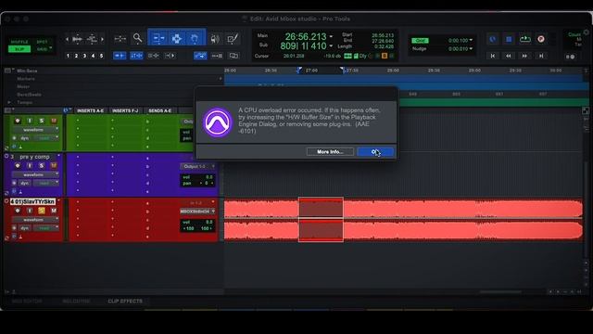
Task: Activate Shuffle edit mode
Action: (x=19, y=42)
